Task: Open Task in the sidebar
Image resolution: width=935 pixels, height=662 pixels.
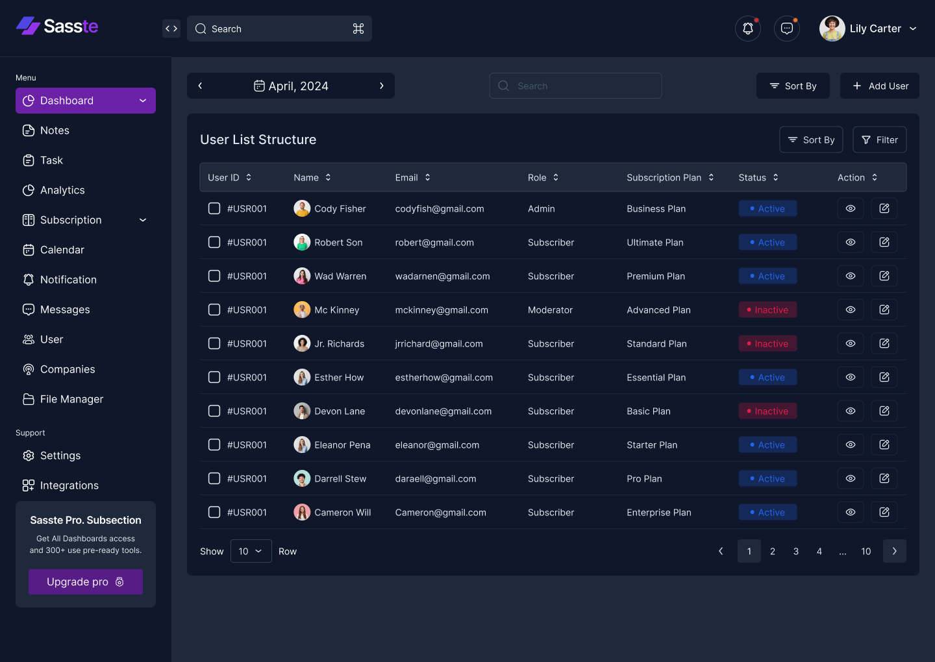Action: pos(86,160)
